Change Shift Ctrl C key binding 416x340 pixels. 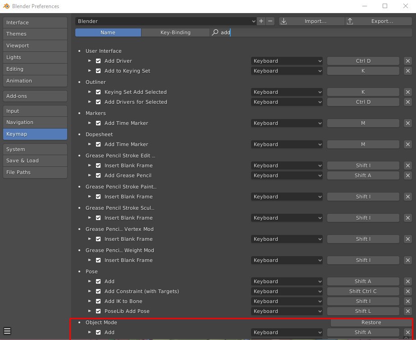coord(363,291)
